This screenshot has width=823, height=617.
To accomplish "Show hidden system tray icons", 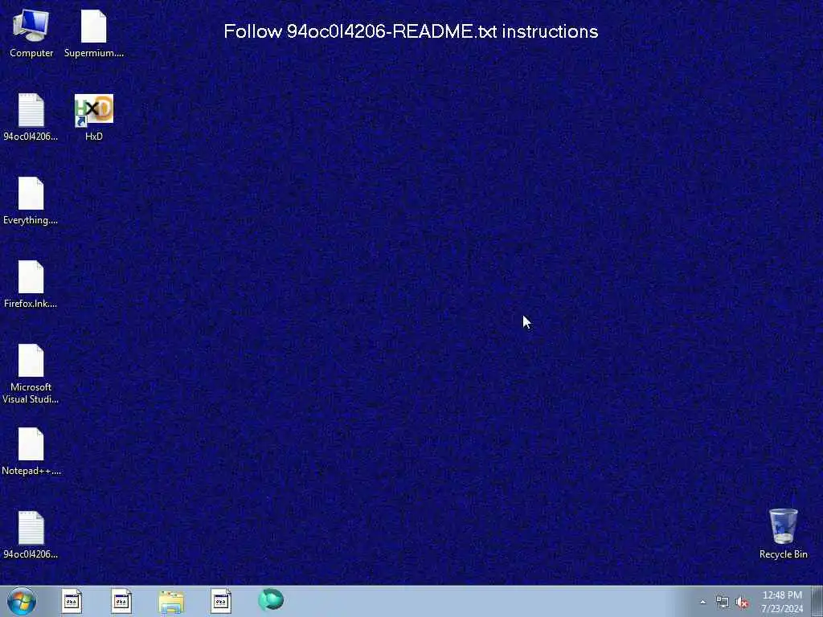I will pos(702,603).
